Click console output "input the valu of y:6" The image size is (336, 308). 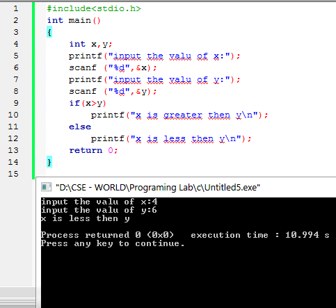pyautogui.click(x=99, y=210)
